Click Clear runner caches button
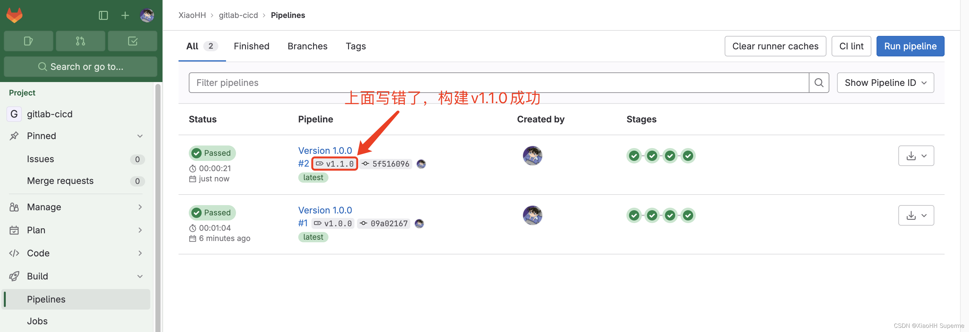The height and width of the screenshot is (332, 969). (x=775, y=46)
